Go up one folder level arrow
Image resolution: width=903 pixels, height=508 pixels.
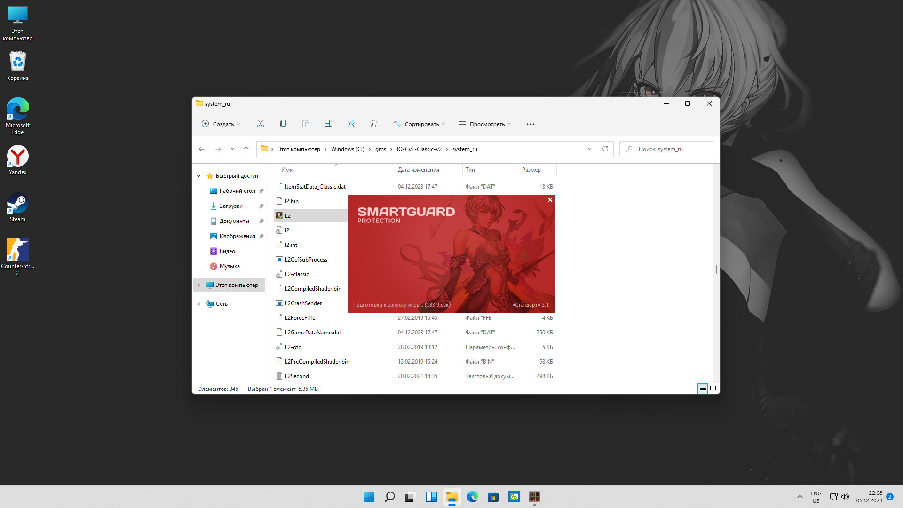pos(246,149)
